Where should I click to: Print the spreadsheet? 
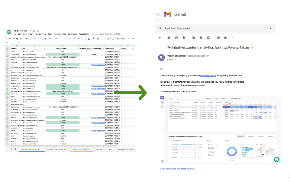pos(17,39)
